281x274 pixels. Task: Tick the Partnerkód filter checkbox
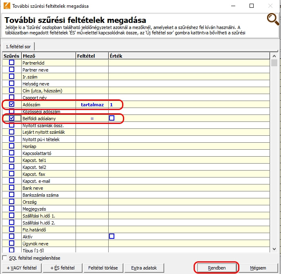12,63
